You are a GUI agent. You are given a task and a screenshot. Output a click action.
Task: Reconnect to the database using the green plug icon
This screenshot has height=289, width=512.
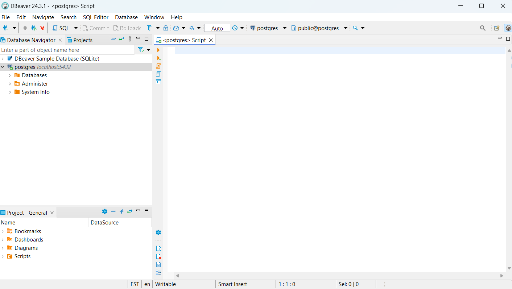(34, 28)
